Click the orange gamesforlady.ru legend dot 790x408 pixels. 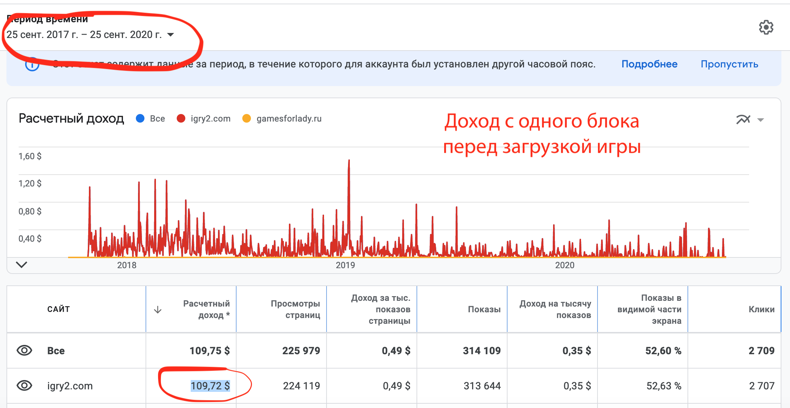[x=246, y=119]
